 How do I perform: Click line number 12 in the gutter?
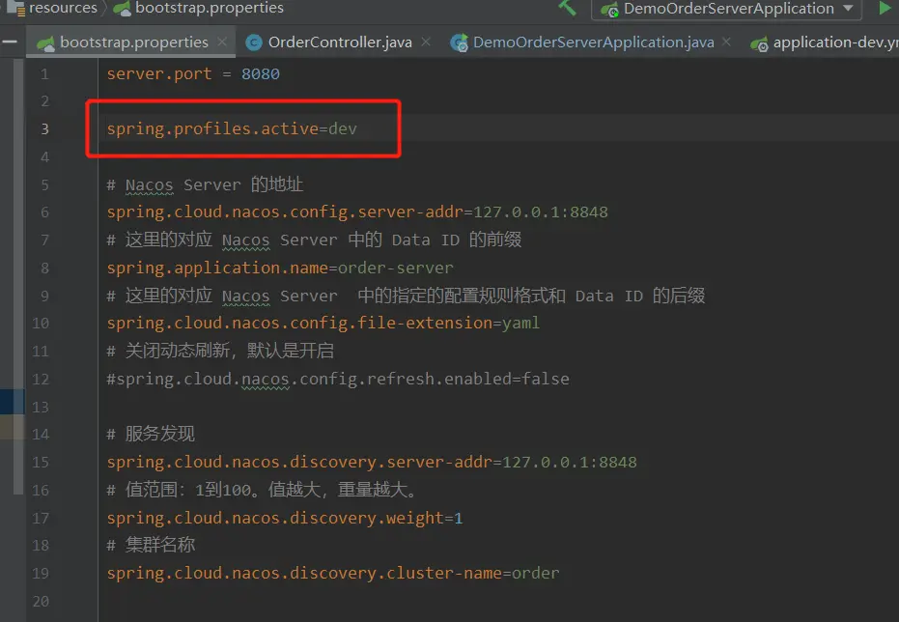click(40, 379)
